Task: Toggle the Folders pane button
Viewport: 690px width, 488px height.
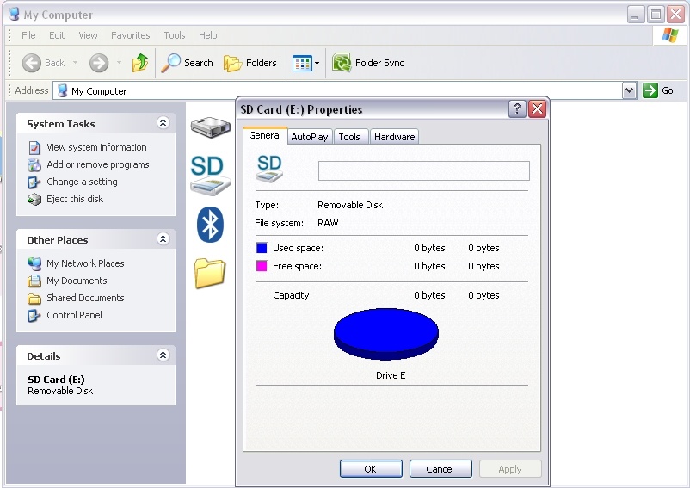Action: 250,63
